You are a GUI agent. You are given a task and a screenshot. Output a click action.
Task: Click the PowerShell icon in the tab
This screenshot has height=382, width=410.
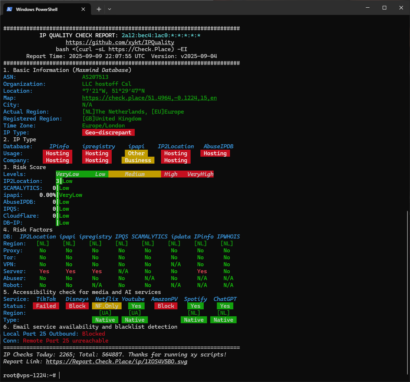tap(10, 9)
